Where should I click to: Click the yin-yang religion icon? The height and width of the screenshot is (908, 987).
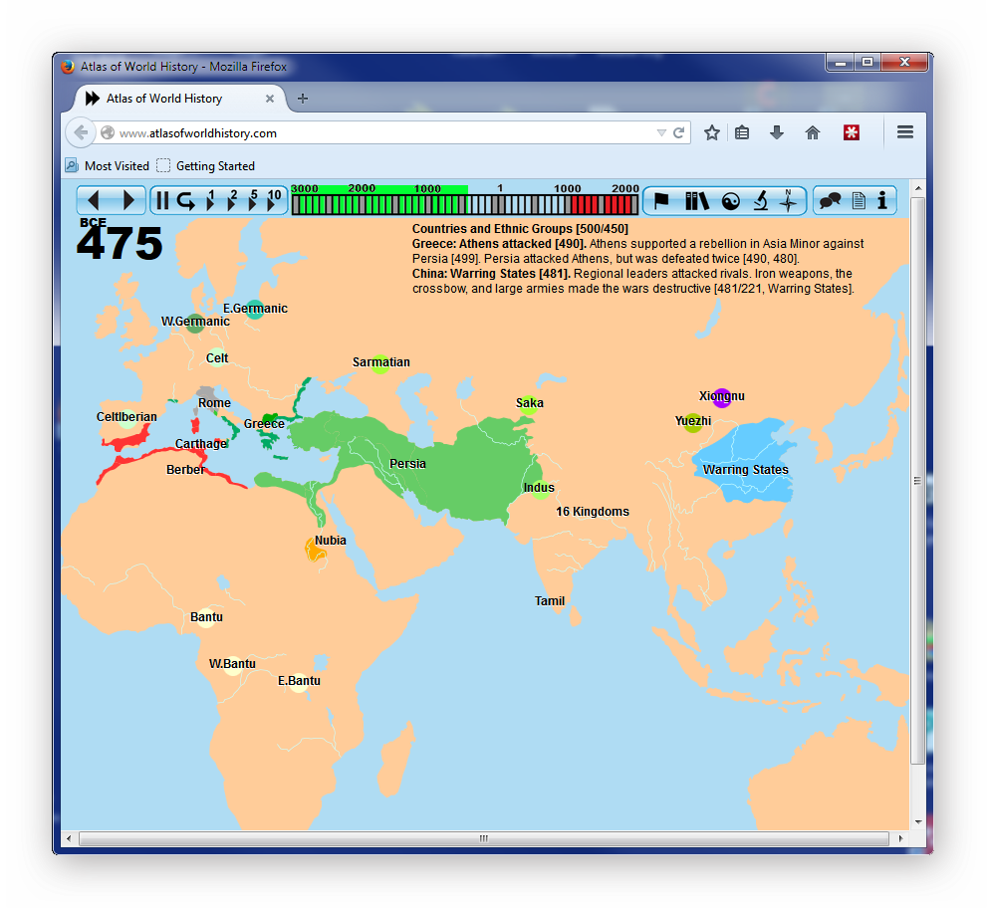point(731,199)
